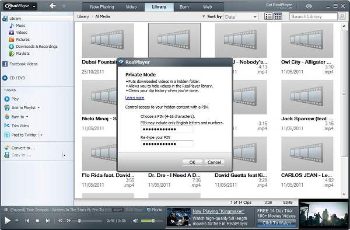
Task: Open the Playlist panel in the player bar
Action: pos(155,210)
